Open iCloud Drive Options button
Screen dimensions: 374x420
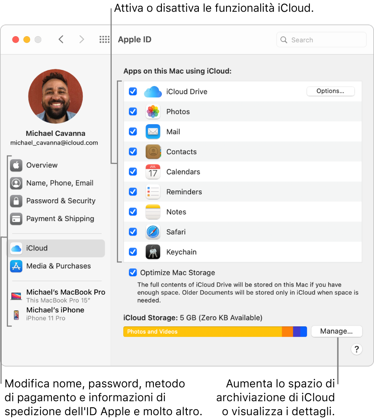click(330, 91)
